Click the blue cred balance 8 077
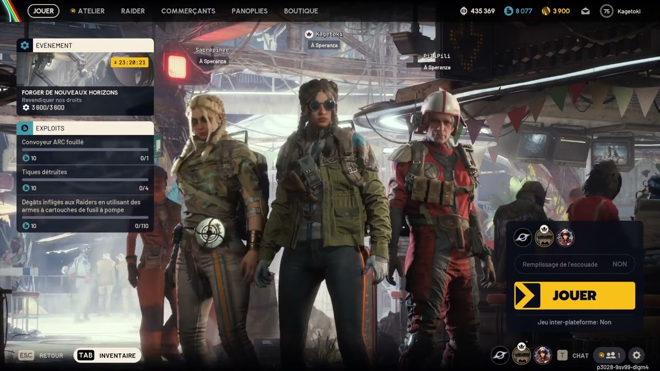660x371 pixels. pos(518,11)
